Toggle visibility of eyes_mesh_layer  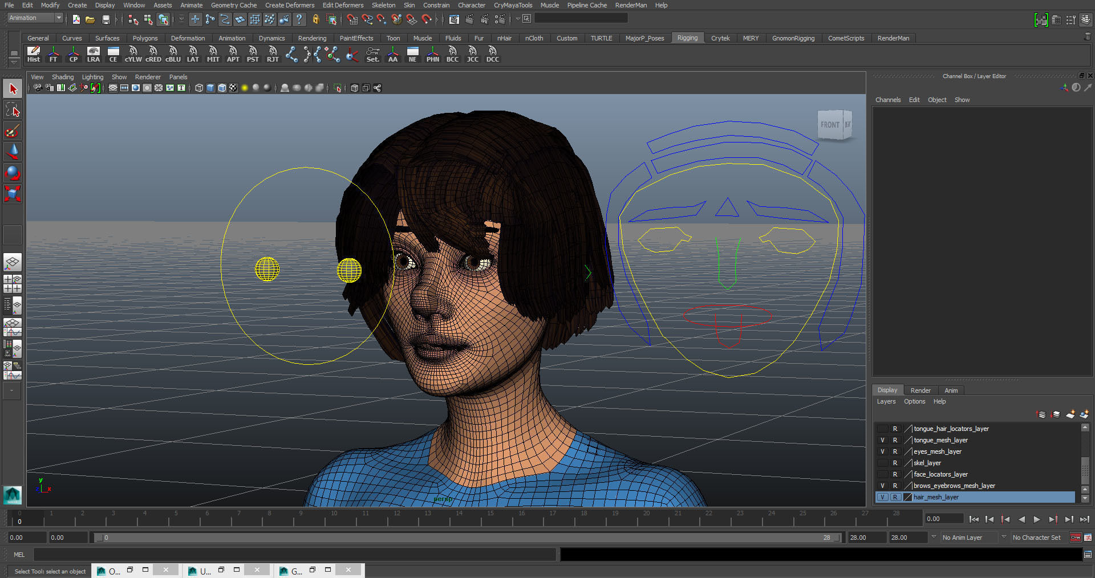tap(882, 451)
